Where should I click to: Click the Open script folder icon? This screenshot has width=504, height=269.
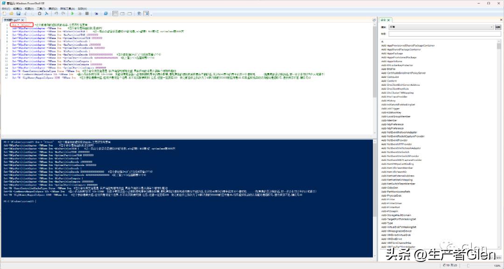coord(11,14)
